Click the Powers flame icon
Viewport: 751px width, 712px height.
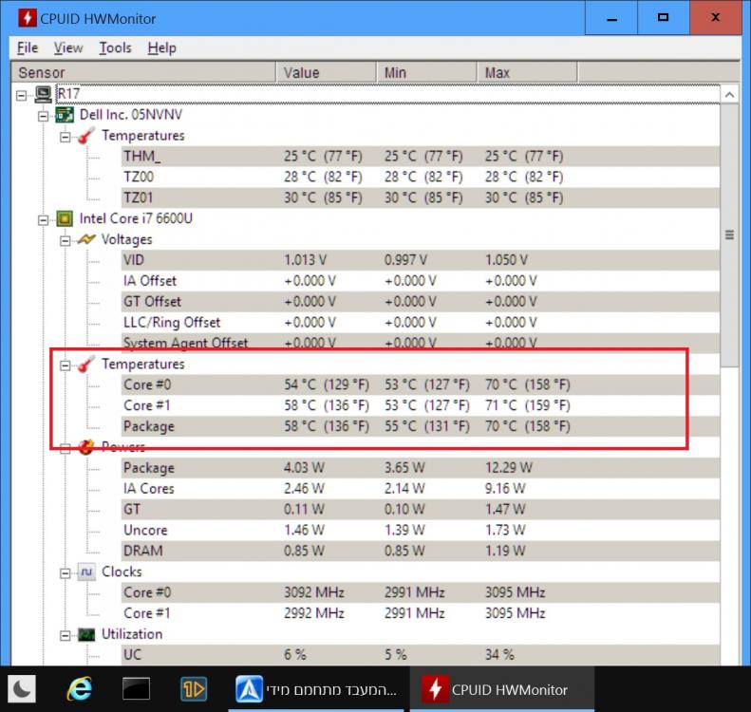tap(86, 447)
